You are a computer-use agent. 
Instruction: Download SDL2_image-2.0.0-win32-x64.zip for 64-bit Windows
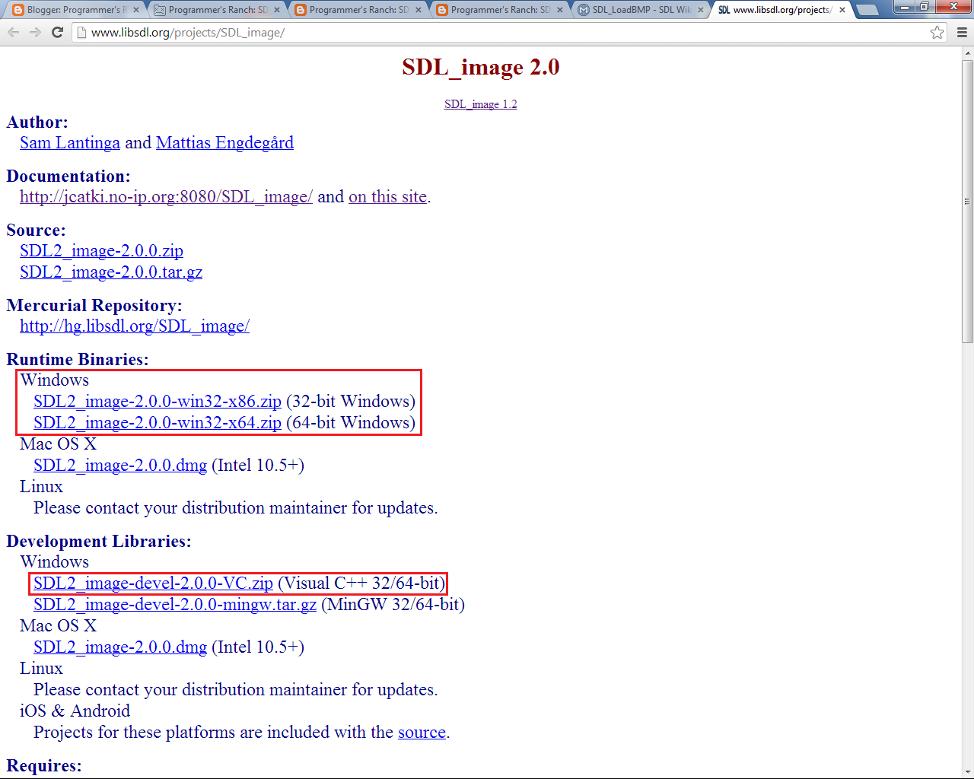point(156,422)
